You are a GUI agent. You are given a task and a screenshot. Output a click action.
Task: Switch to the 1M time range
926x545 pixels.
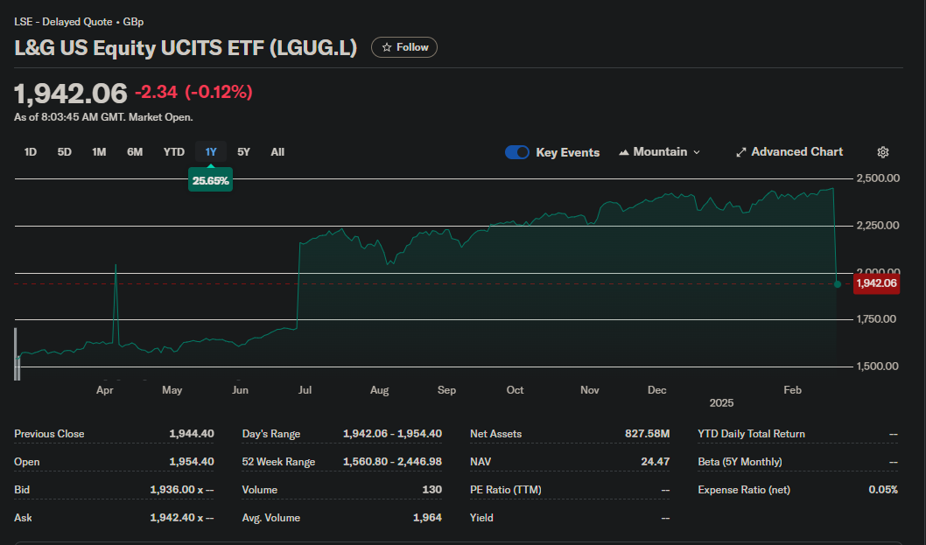tap(99, 152)
